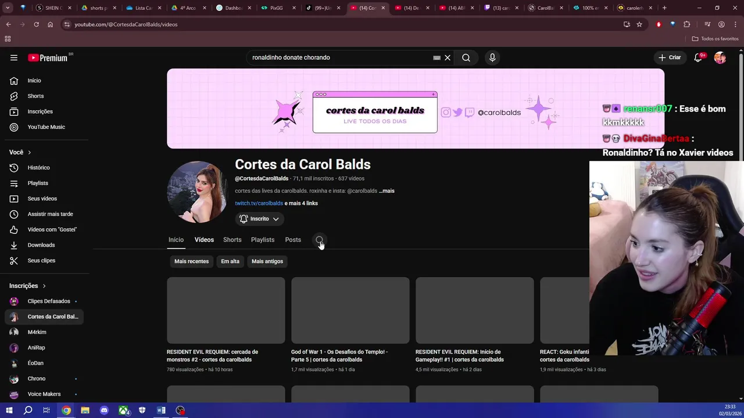Switch to the Shorts channel tab
Viewport: 744px width, 418px height.
coord(233,240)
